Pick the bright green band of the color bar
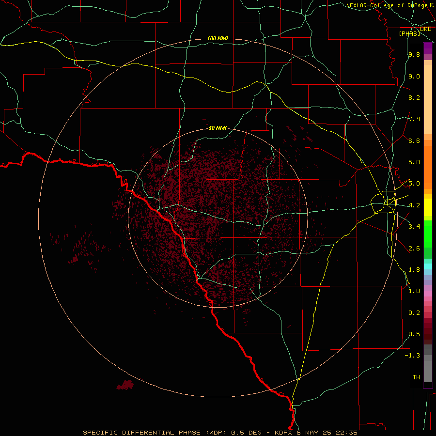Screen dimensions: 436x436 click(428, 234)
